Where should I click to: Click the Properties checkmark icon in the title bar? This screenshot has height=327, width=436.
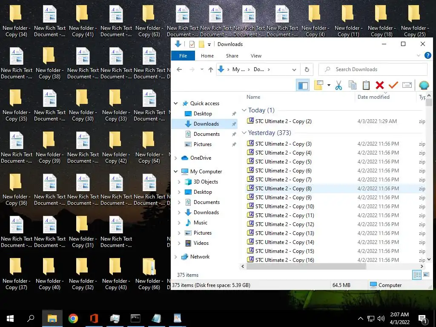[x=192, y=44]
